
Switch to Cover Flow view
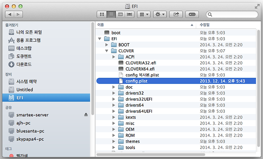point(129,15)
